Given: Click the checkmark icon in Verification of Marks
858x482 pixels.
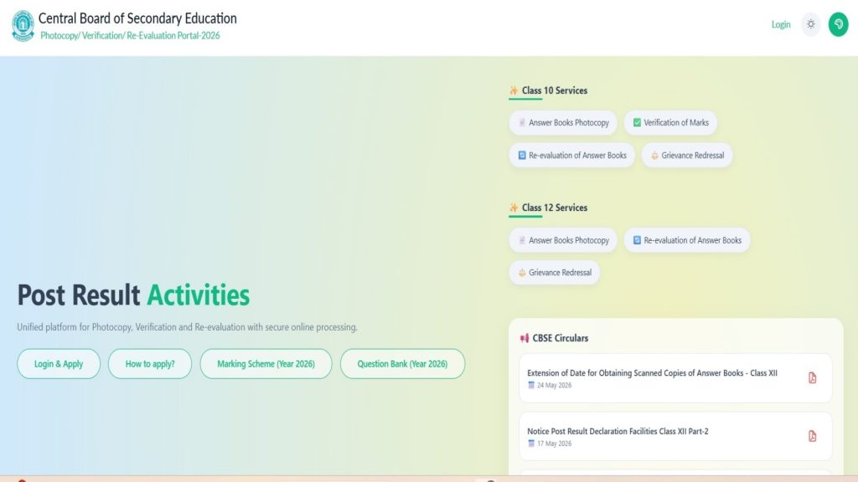Looking at the screenshot, I should click(x=637, y=122).
